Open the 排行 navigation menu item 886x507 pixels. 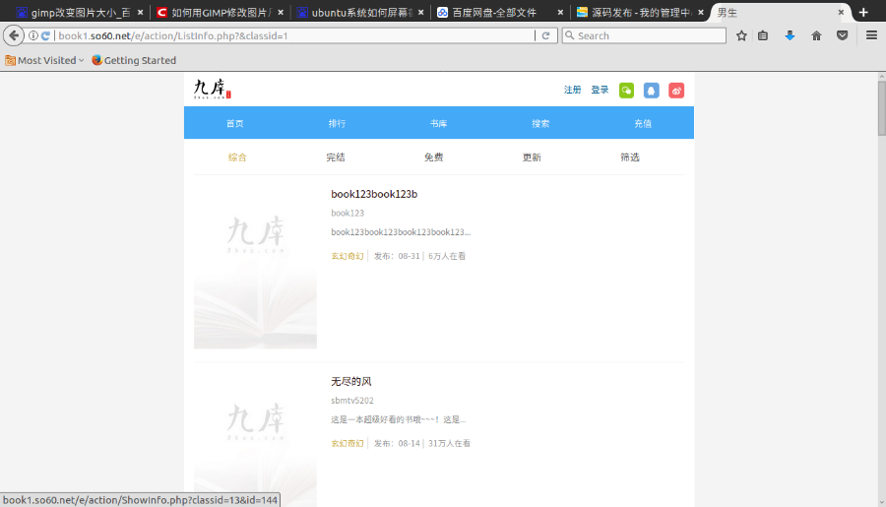point(337,123)
